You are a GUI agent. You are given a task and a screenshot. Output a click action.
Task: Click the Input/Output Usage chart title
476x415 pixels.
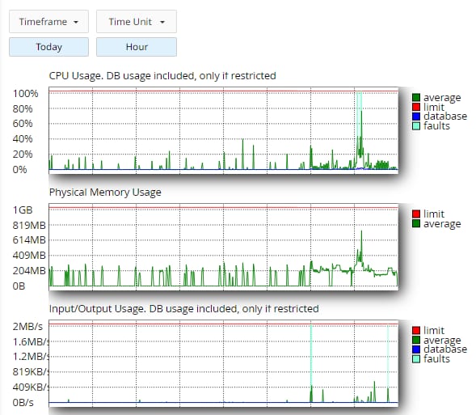(x=183, y=309)
